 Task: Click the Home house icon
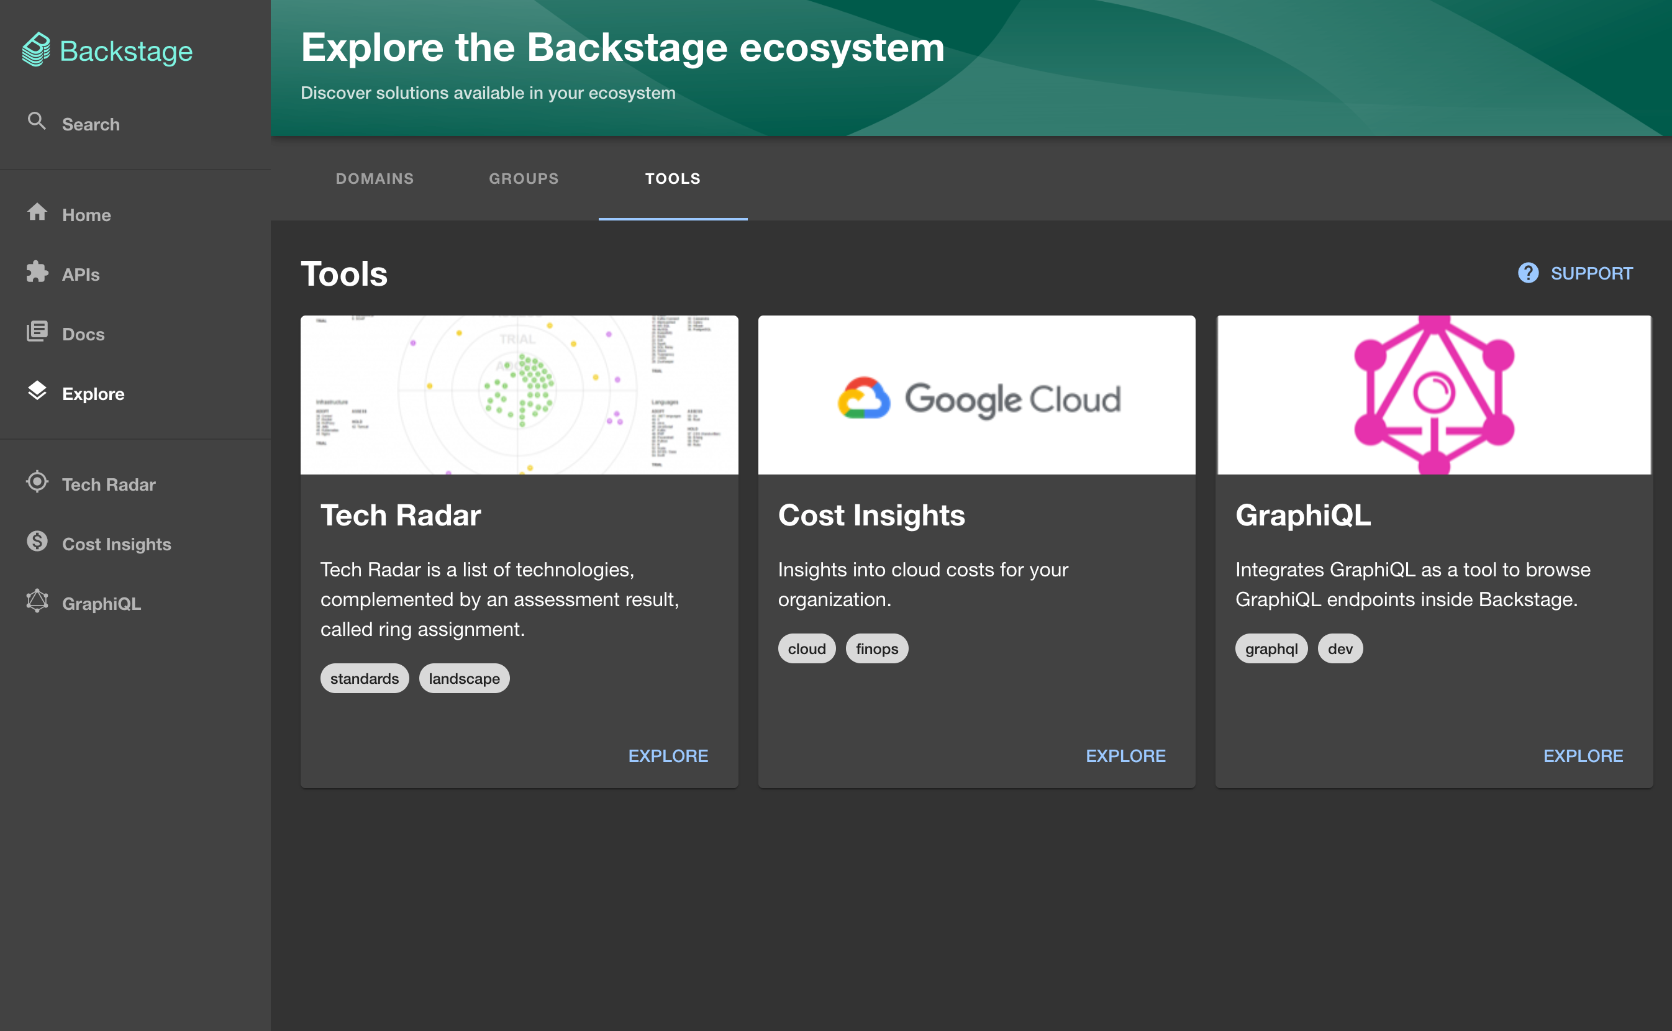pos(37,212)
